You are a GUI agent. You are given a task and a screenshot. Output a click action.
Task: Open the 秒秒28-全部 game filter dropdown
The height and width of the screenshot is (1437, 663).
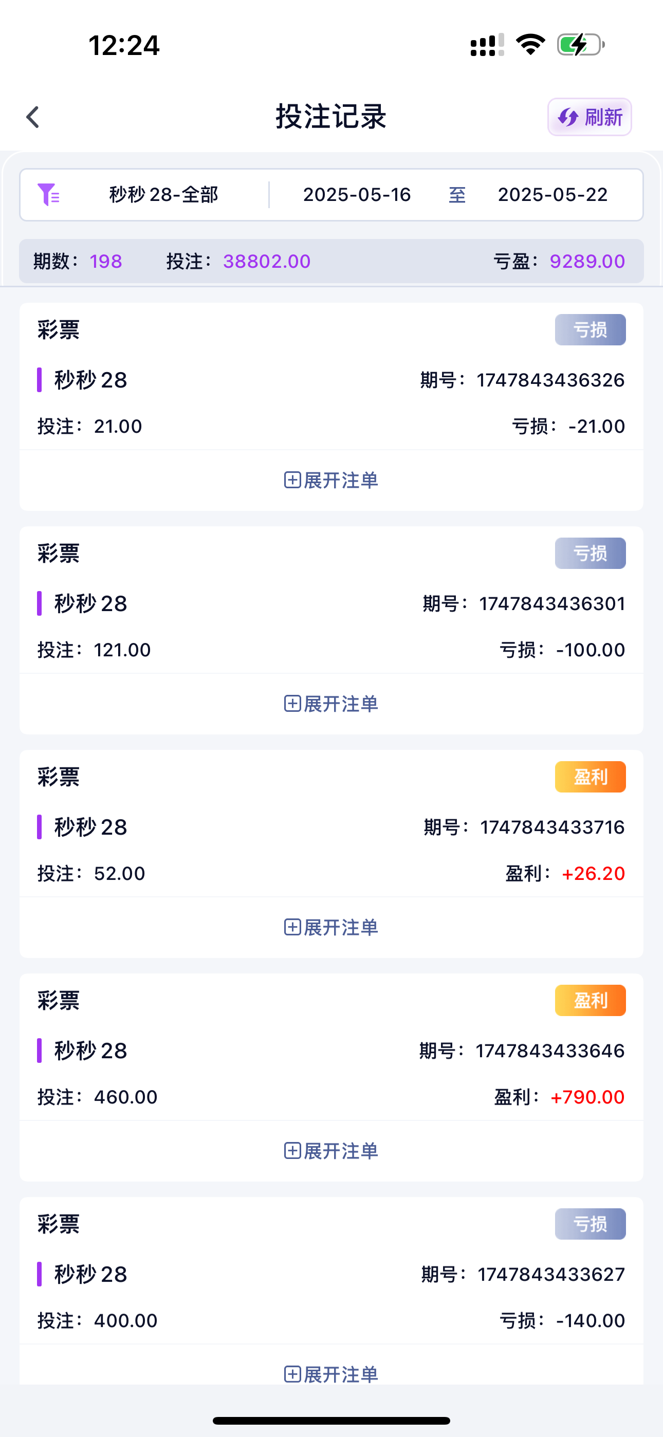163,195
